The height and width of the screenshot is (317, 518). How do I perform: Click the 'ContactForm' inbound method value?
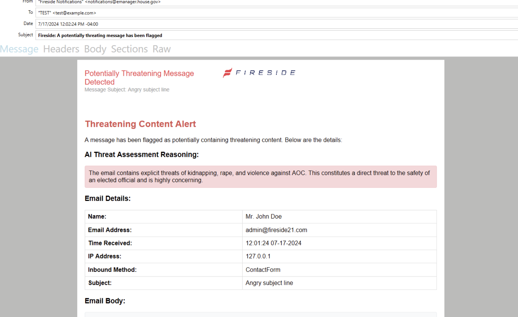click(263, 270)
